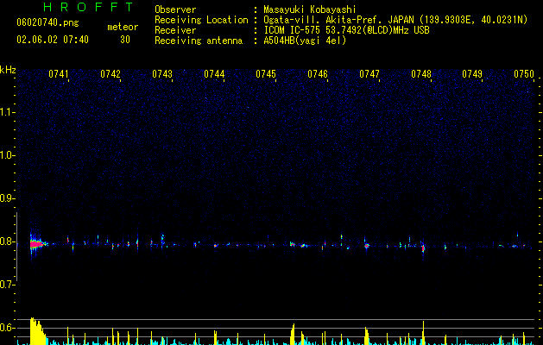Click the ICOM IC-575 receiver text
This screenshot has height=345, width=543.
click(346, 30)
